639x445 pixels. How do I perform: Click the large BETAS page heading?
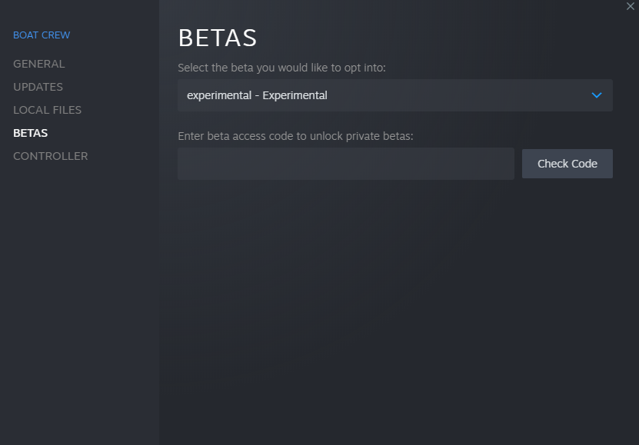click(218, 38)
